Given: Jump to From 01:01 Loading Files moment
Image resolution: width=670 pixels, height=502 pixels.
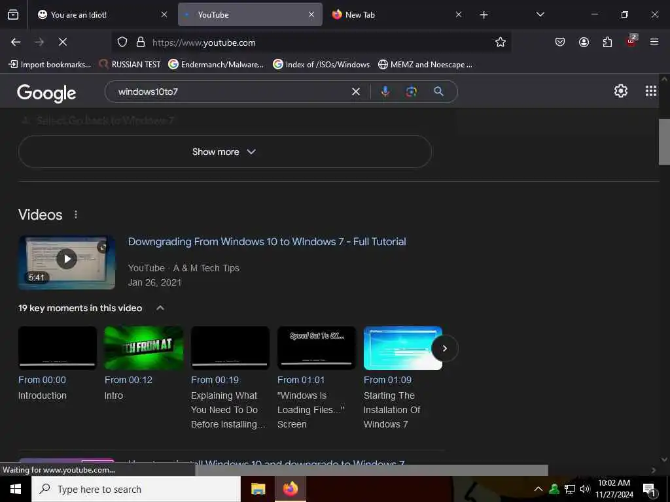Looking at the screenshot, I should pyautogui.click(x=316, y=378).
